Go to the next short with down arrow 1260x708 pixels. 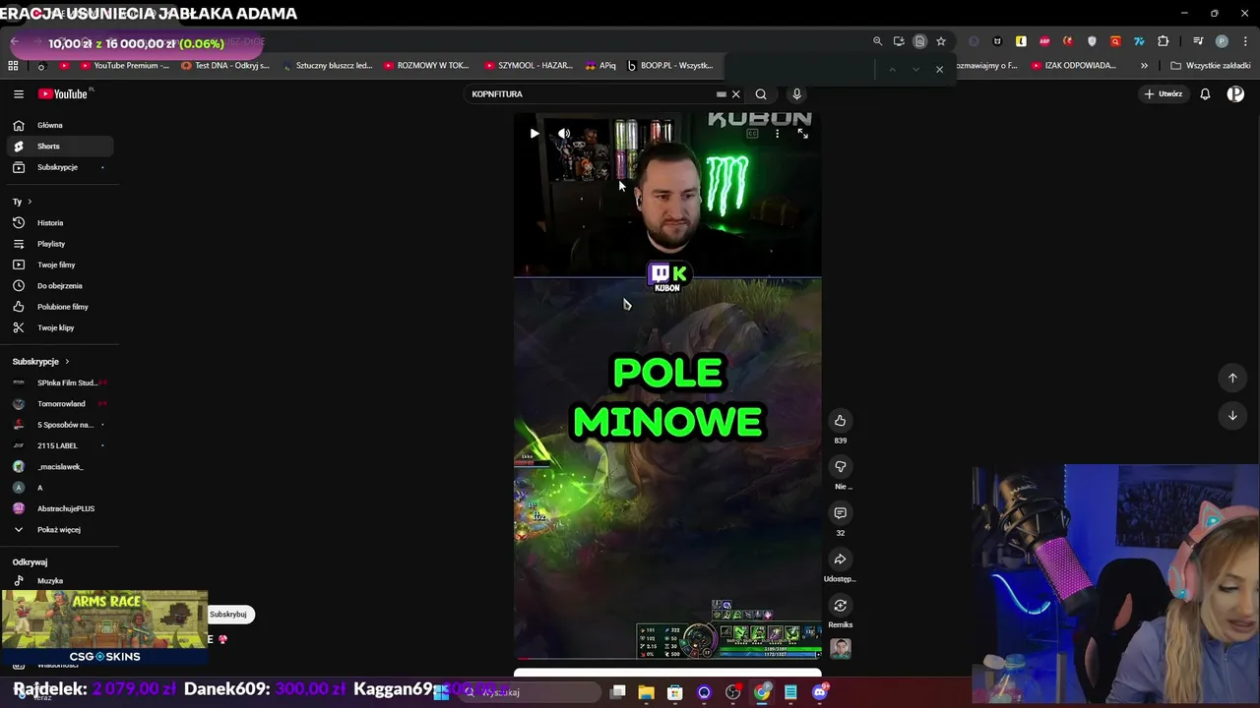click(x=1232, y=416)
